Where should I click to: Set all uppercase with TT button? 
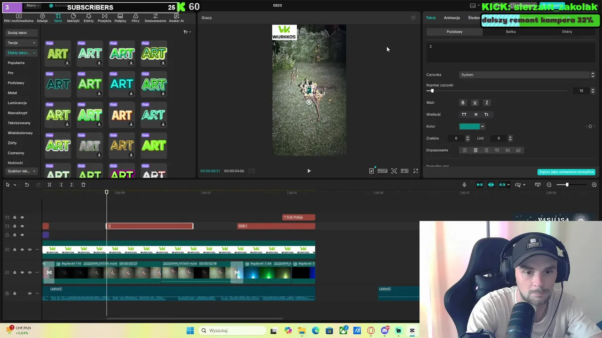point(464,115)
